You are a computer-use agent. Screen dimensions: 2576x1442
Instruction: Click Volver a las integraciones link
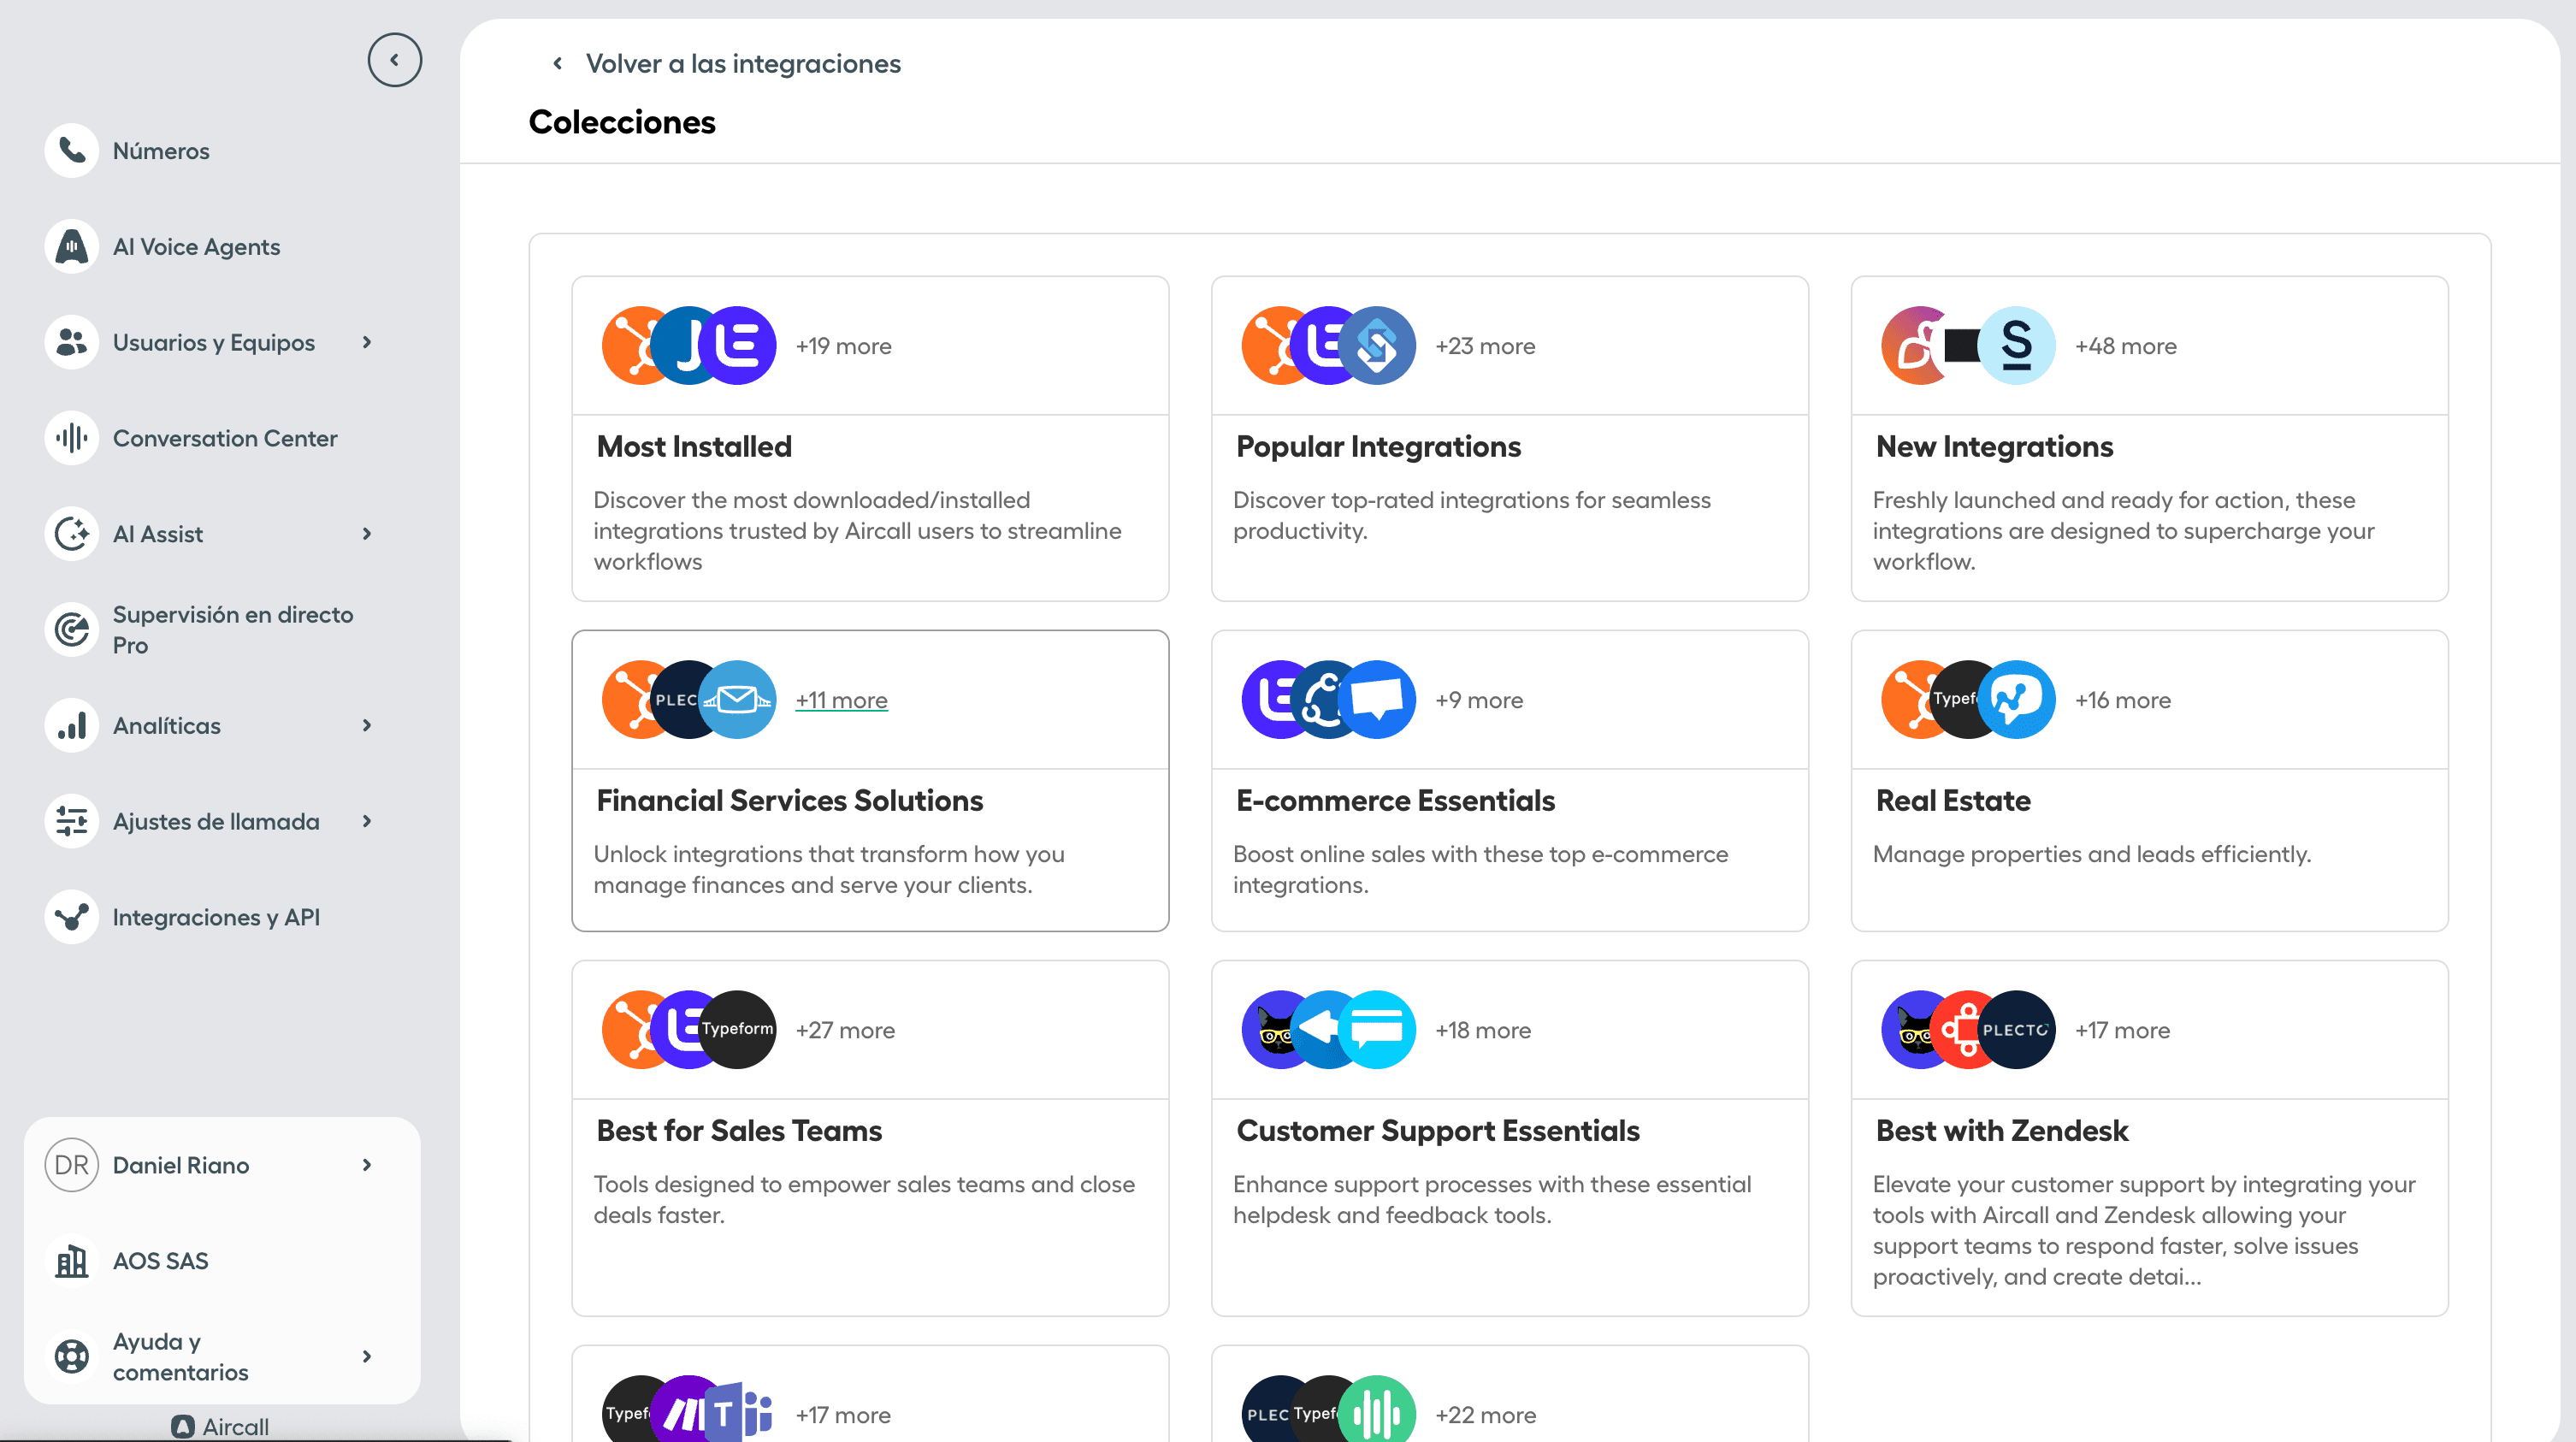click(x=742, y=64)
